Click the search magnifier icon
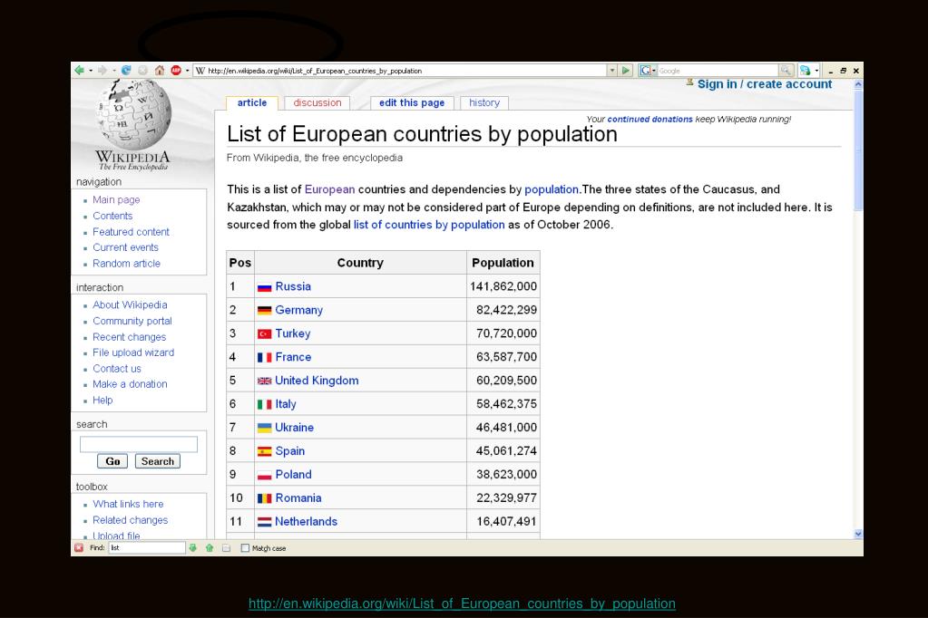This screenshot has height=618, width=928. coord(786,71)
